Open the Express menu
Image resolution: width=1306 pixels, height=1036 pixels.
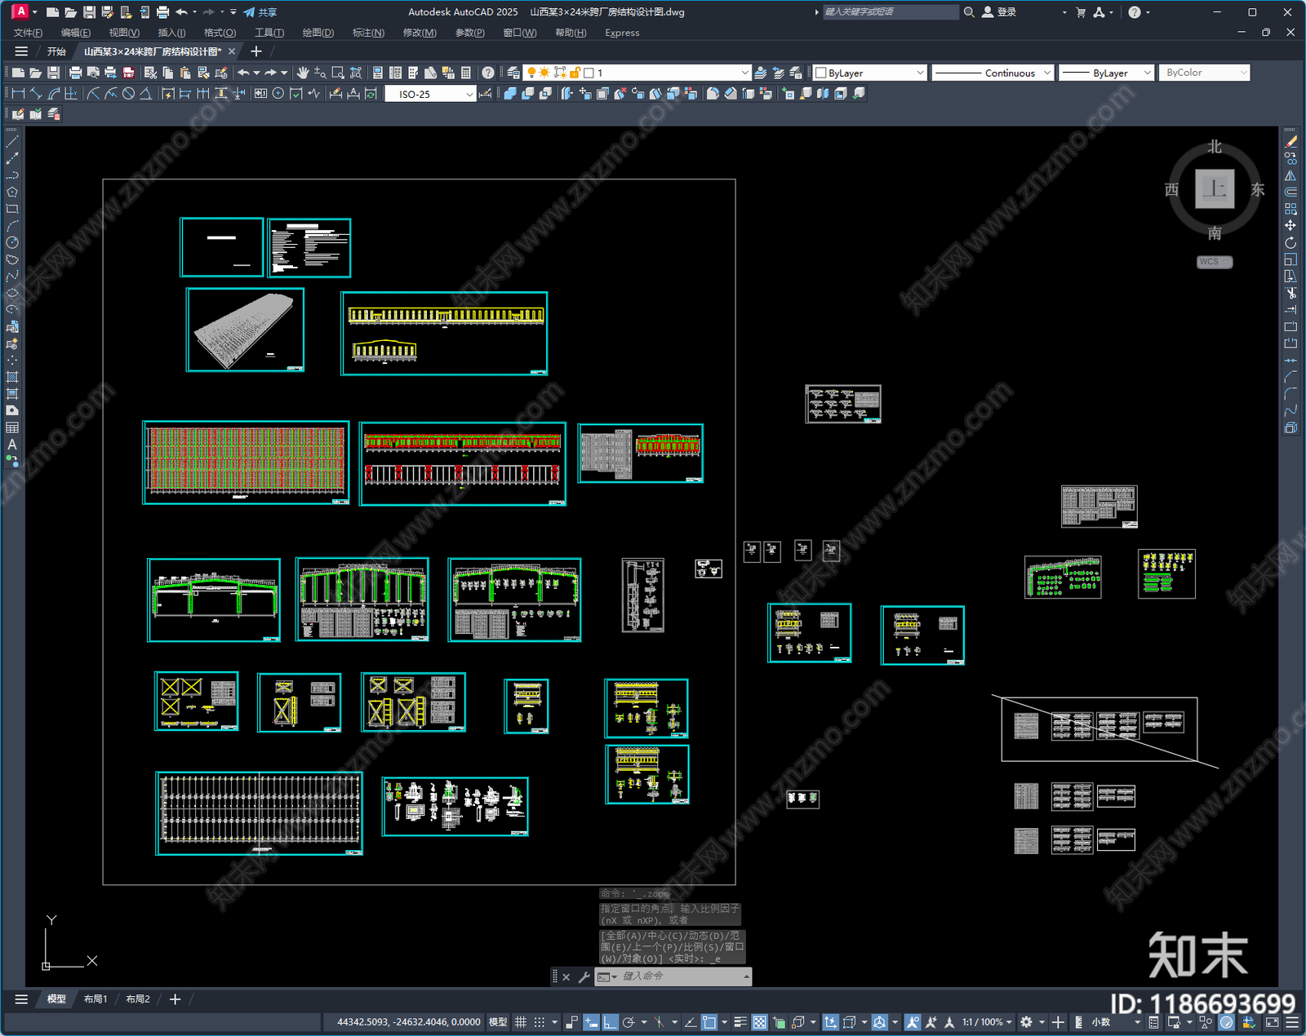(622, 33)
